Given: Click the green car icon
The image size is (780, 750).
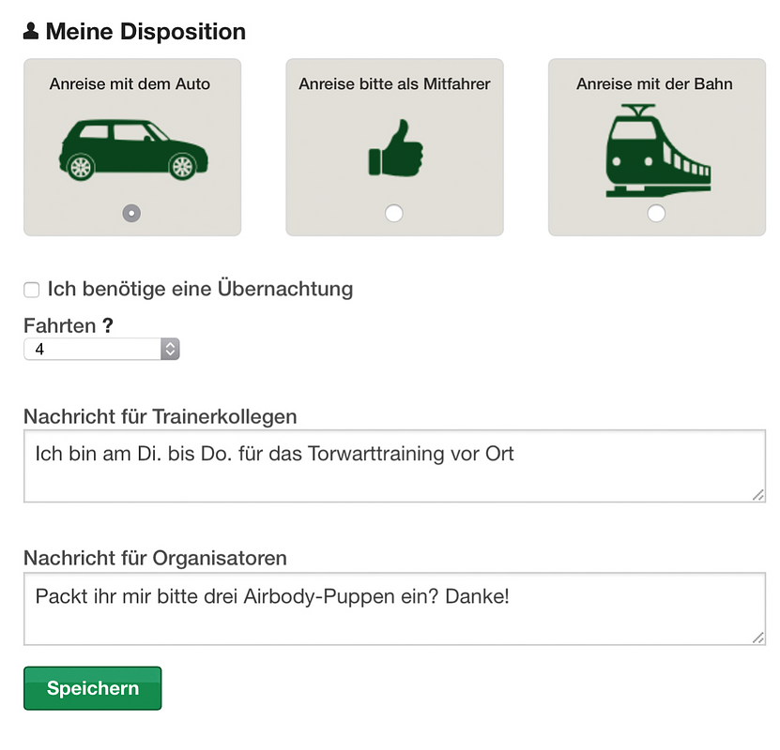Looking at the screenshot, I should pyautogui.click(x=133, y=149).
